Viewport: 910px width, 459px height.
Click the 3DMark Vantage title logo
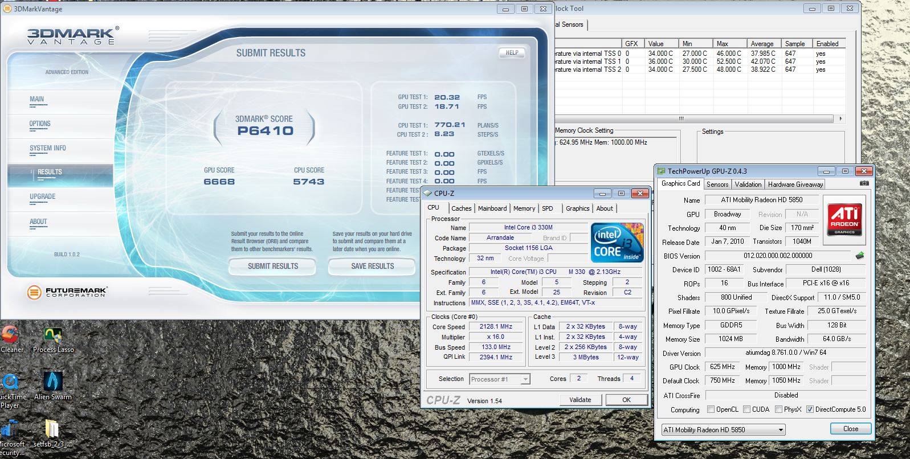coord(73,35)
